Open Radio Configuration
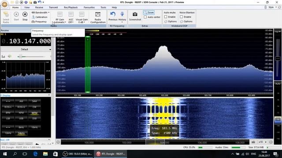Image resolution: width=282 pixels, height=158 pixels. coord(98,18)
